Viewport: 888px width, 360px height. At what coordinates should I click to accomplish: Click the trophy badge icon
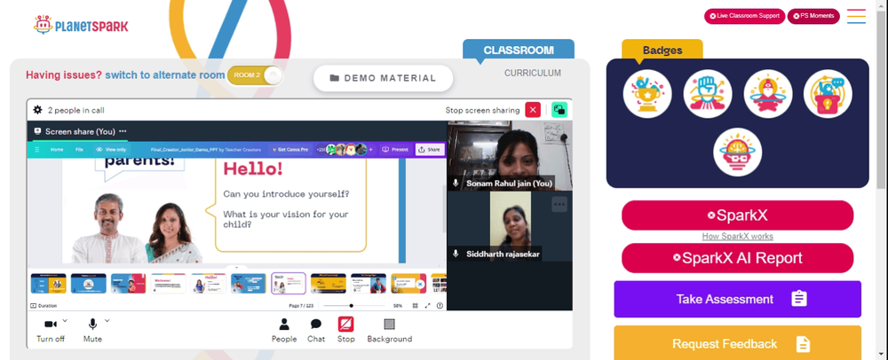[x=647, y=94]
